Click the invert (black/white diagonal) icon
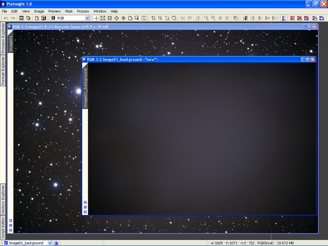Image resolution: width=328 pixels, height=246 pixels. click(x=44, y=18)
